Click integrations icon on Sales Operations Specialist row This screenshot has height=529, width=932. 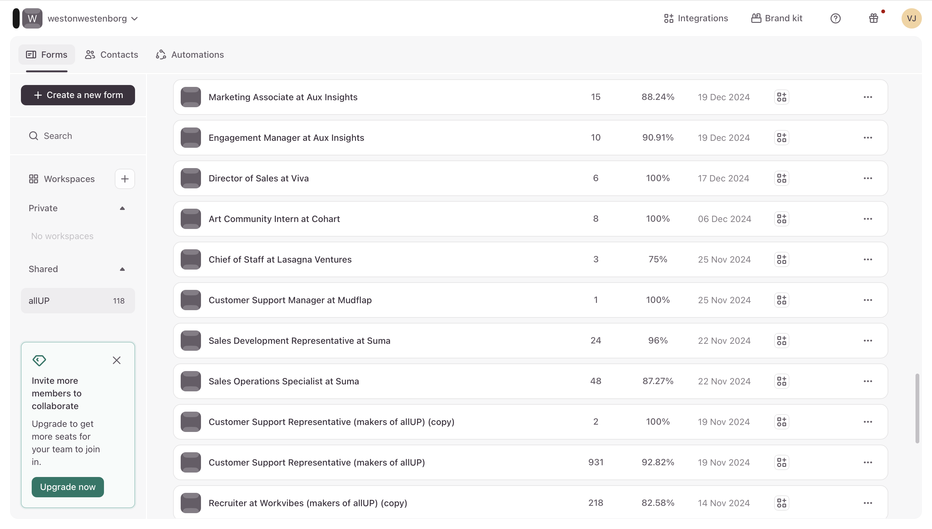(781, 381)
